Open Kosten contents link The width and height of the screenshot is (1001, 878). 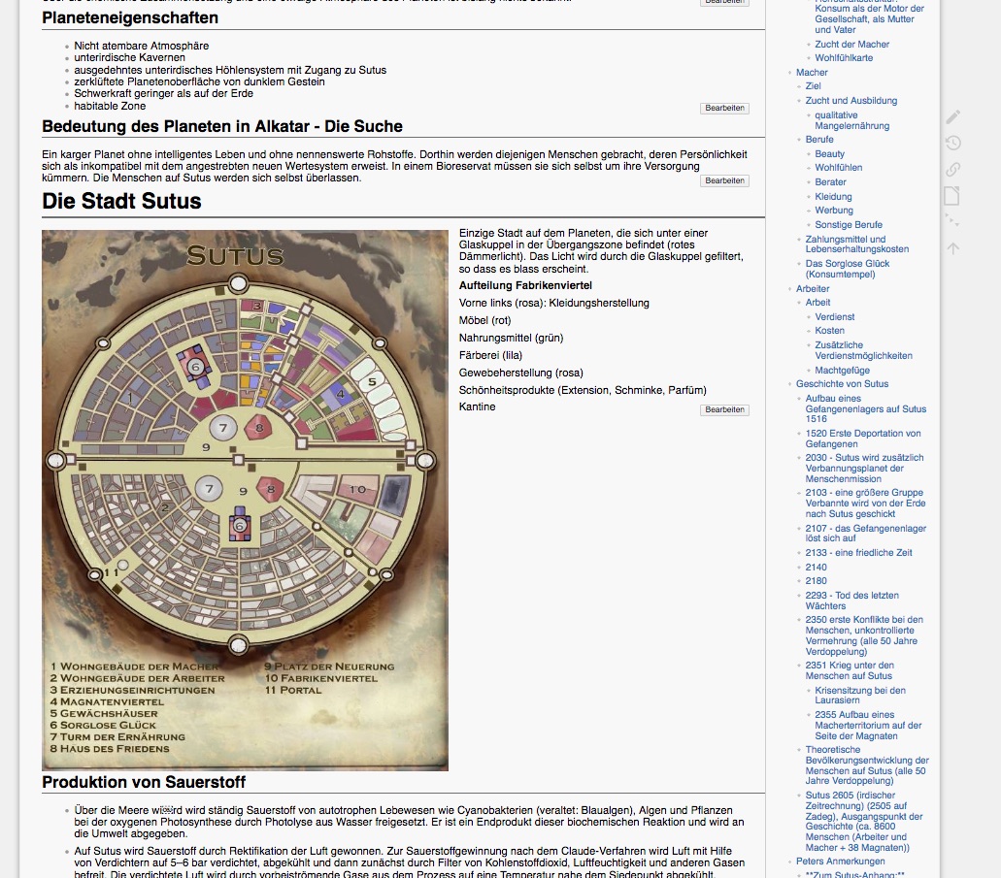click(x=829, y=331)
